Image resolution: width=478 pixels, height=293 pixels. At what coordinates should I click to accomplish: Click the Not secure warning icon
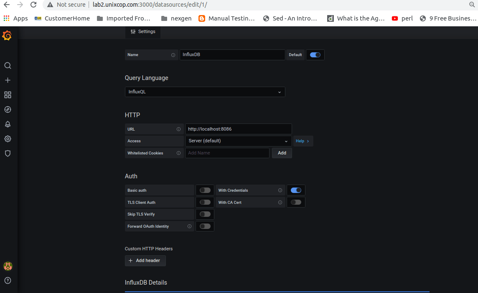pos(50,5)
